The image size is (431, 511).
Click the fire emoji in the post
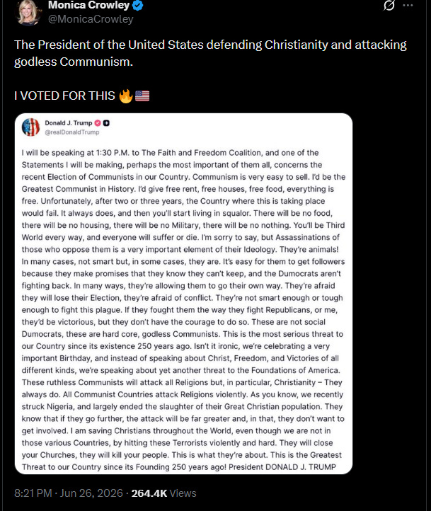[126, 96]
